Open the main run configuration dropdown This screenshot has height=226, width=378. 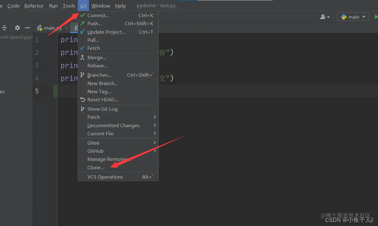tap(353, 17)
